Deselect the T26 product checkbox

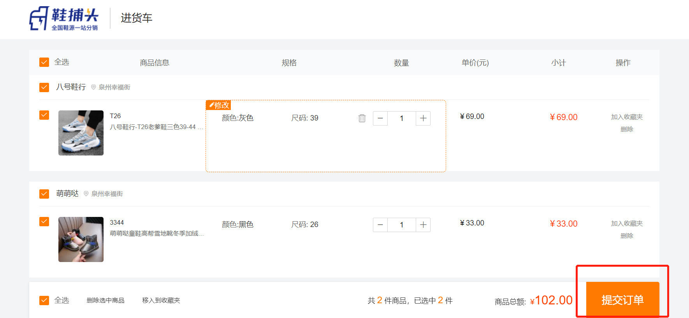pos(44,115)
